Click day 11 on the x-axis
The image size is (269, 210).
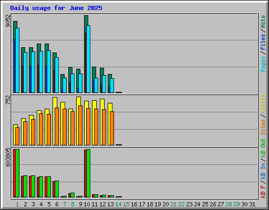click(x=95, y=204)
